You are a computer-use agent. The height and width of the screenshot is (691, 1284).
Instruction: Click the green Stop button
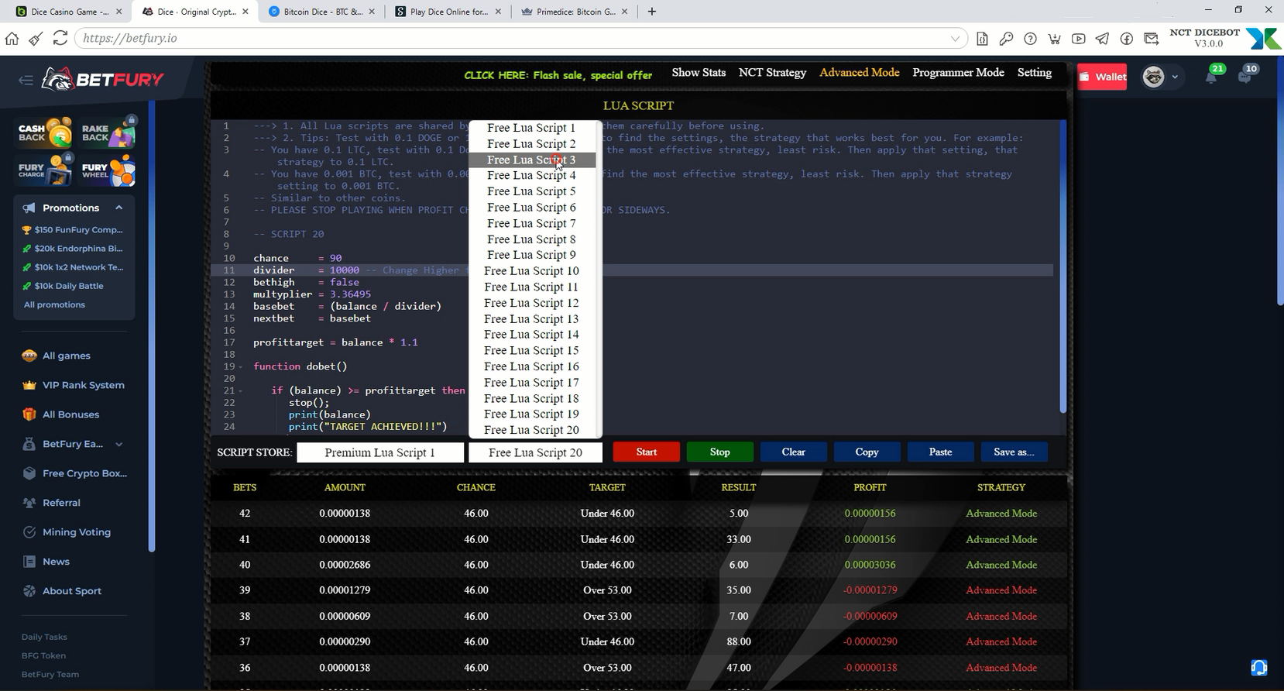pos(719,452)
